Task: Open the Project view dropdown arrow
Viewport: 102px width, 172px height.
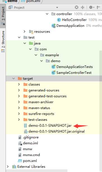Action: 57,8
